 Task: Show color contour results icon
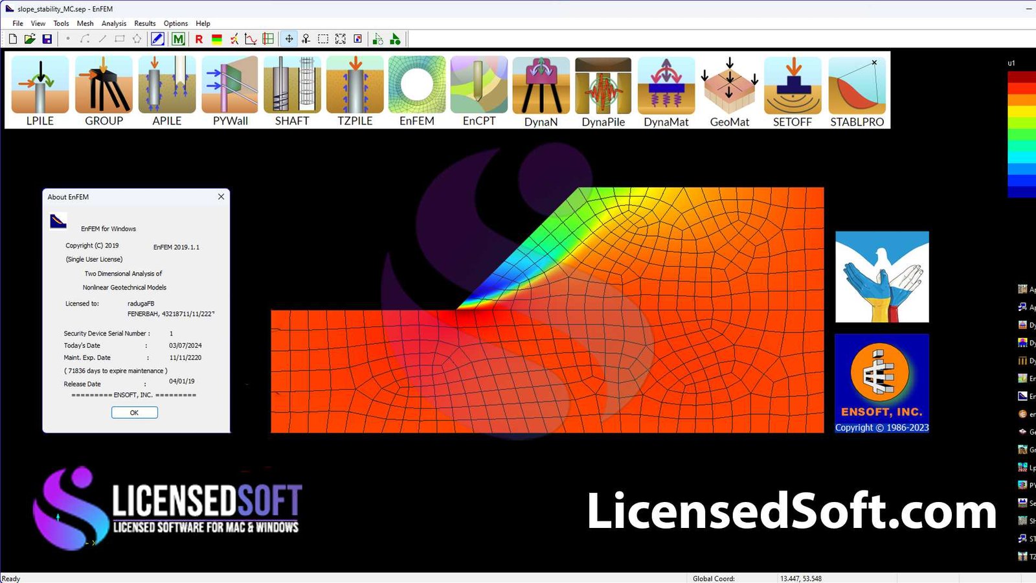point(217,39)
